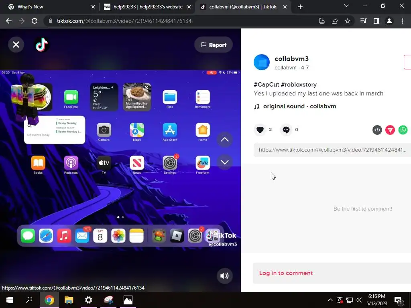
Task: Click Chrome in the taskbar
Action: [49, 300]
